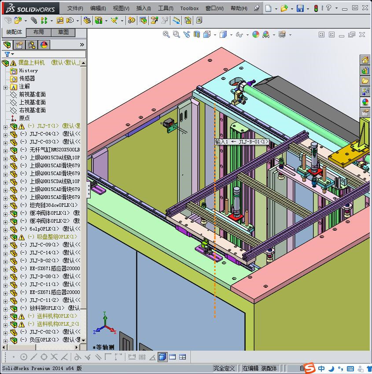Viewport: 372px width, 374px height.
Task: Click the Exploded View icon
Action: coord(154,21)
